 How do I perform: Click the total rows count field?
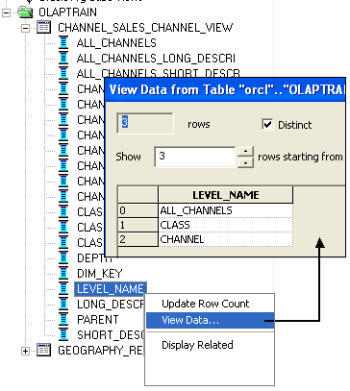[145, 123]
